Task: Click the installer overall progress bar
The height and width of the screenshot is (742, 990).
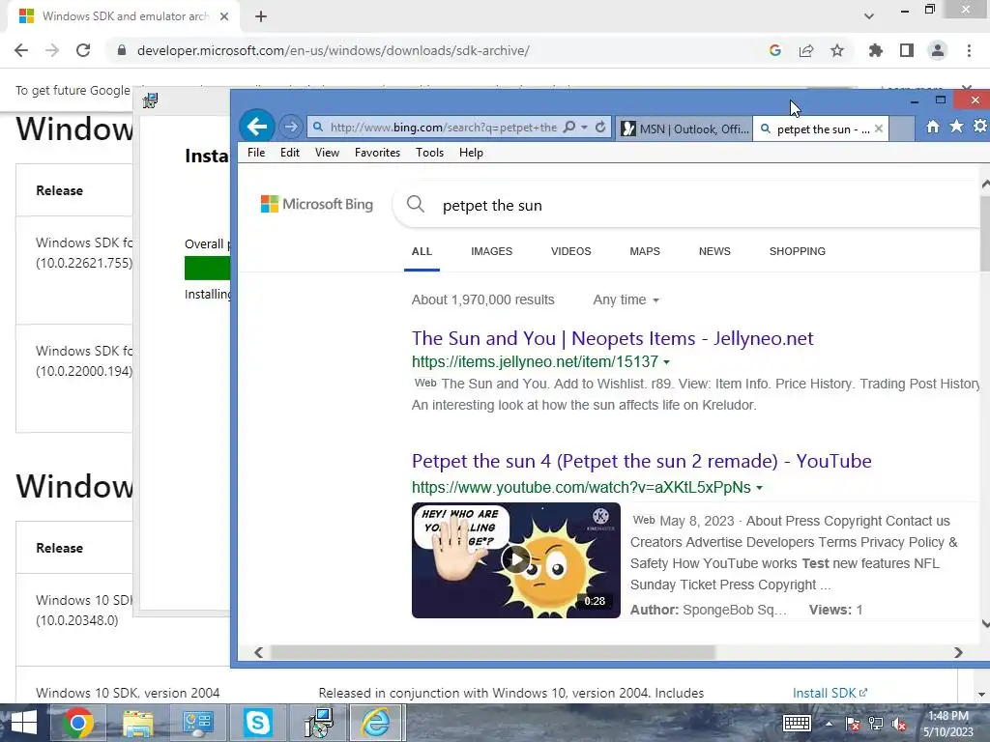Action: point(207,268)
